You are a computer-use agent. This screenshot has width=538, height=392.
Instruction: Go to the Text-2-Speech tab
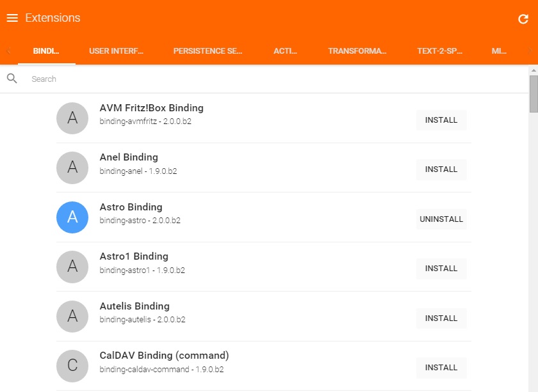(439, 51)
